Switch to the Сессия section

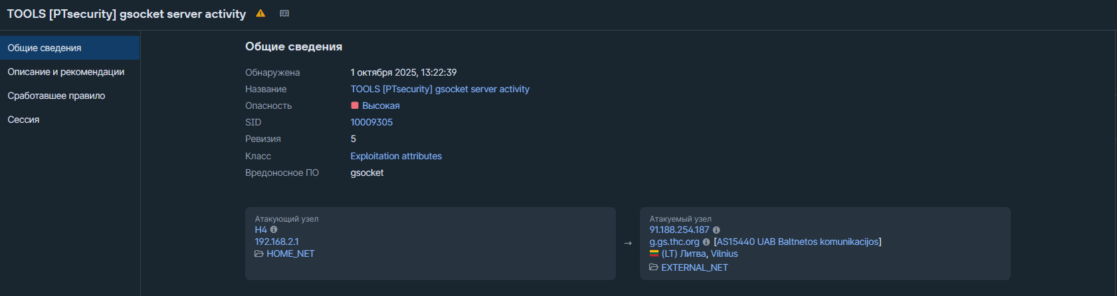[x=24, y=119]
